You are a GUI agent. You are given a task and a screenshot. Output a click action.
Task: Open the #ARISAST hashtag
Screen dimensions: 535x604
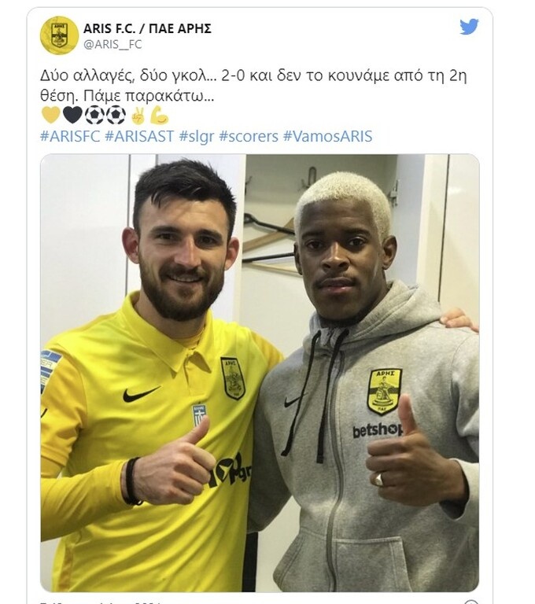tap(139, 136)
